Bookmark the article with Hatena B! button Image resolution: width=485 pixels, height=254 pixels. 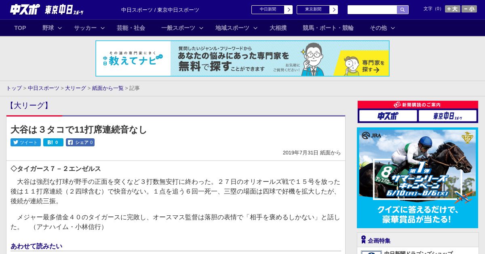click(x=53, y=142)
